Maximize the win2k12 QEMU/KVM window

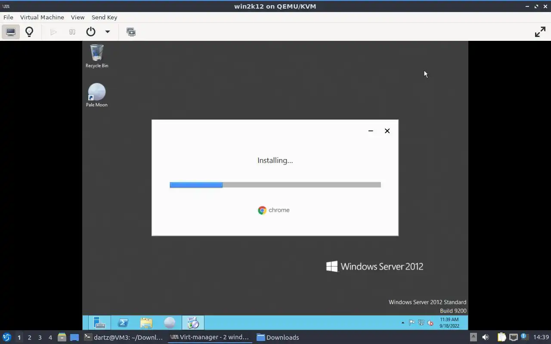[536, 6]
